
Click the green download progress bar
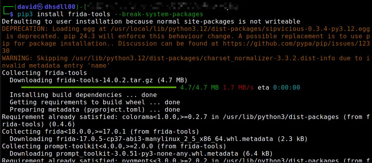[x=99, y=87]
